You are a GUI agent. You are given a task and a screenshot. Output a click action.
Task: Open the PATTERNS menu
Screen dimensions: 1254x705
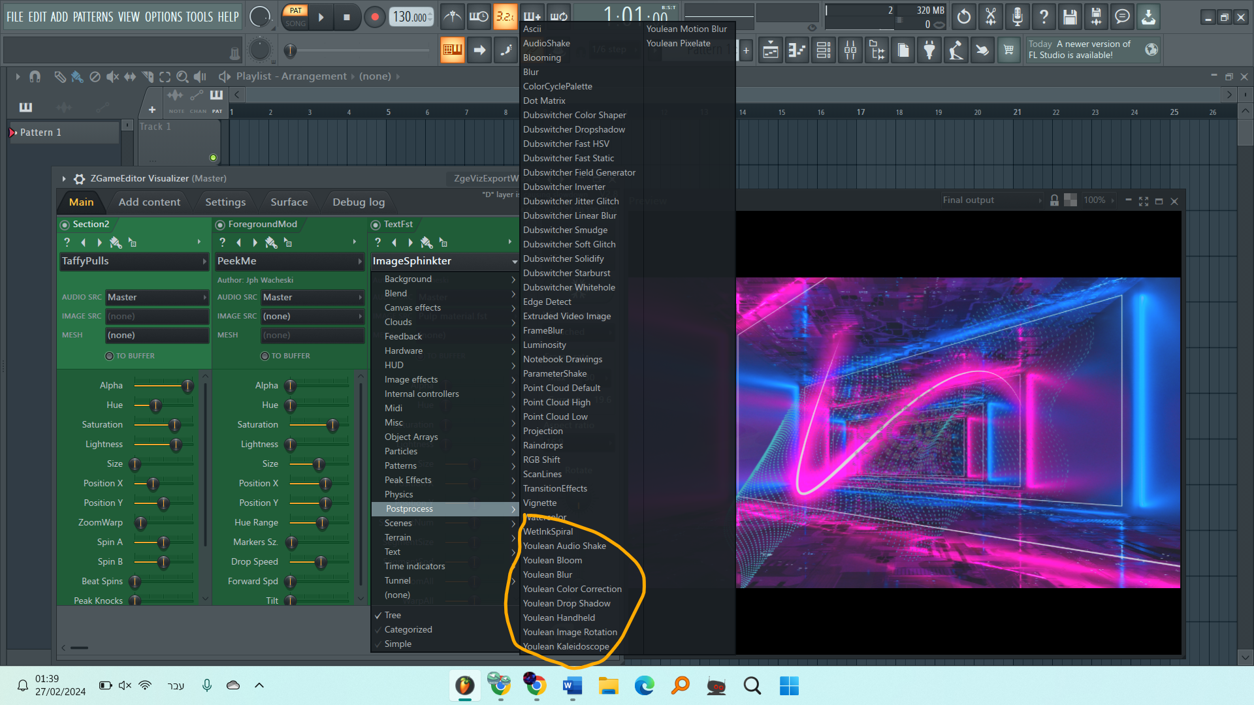pyautogui.click(x=93, y=17)
